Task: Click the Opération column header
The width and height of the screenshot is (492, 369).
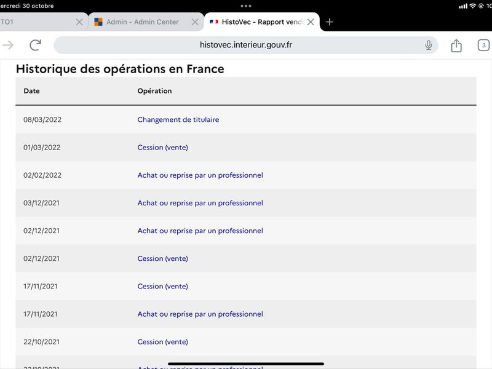Action: (154, 91)
